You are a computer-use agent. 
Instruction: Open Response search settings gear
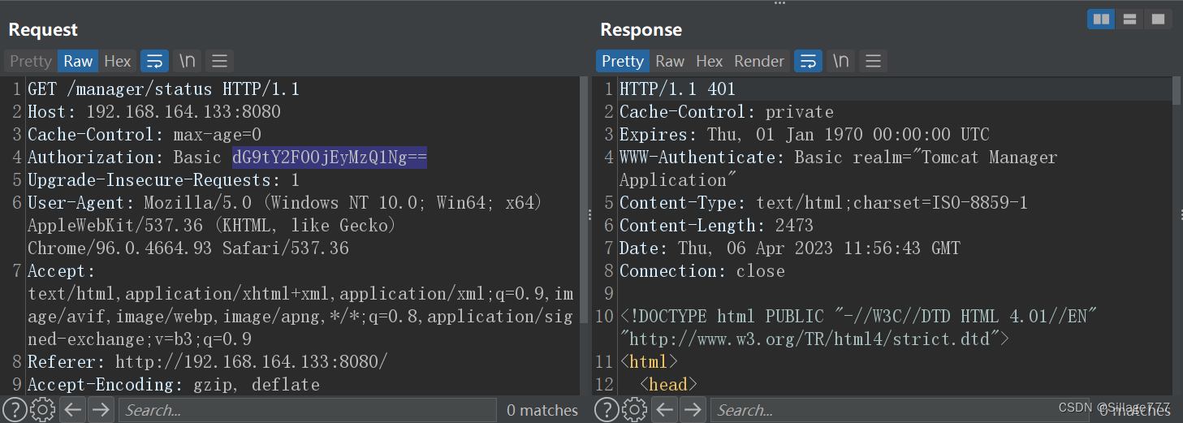coord(634,410)
